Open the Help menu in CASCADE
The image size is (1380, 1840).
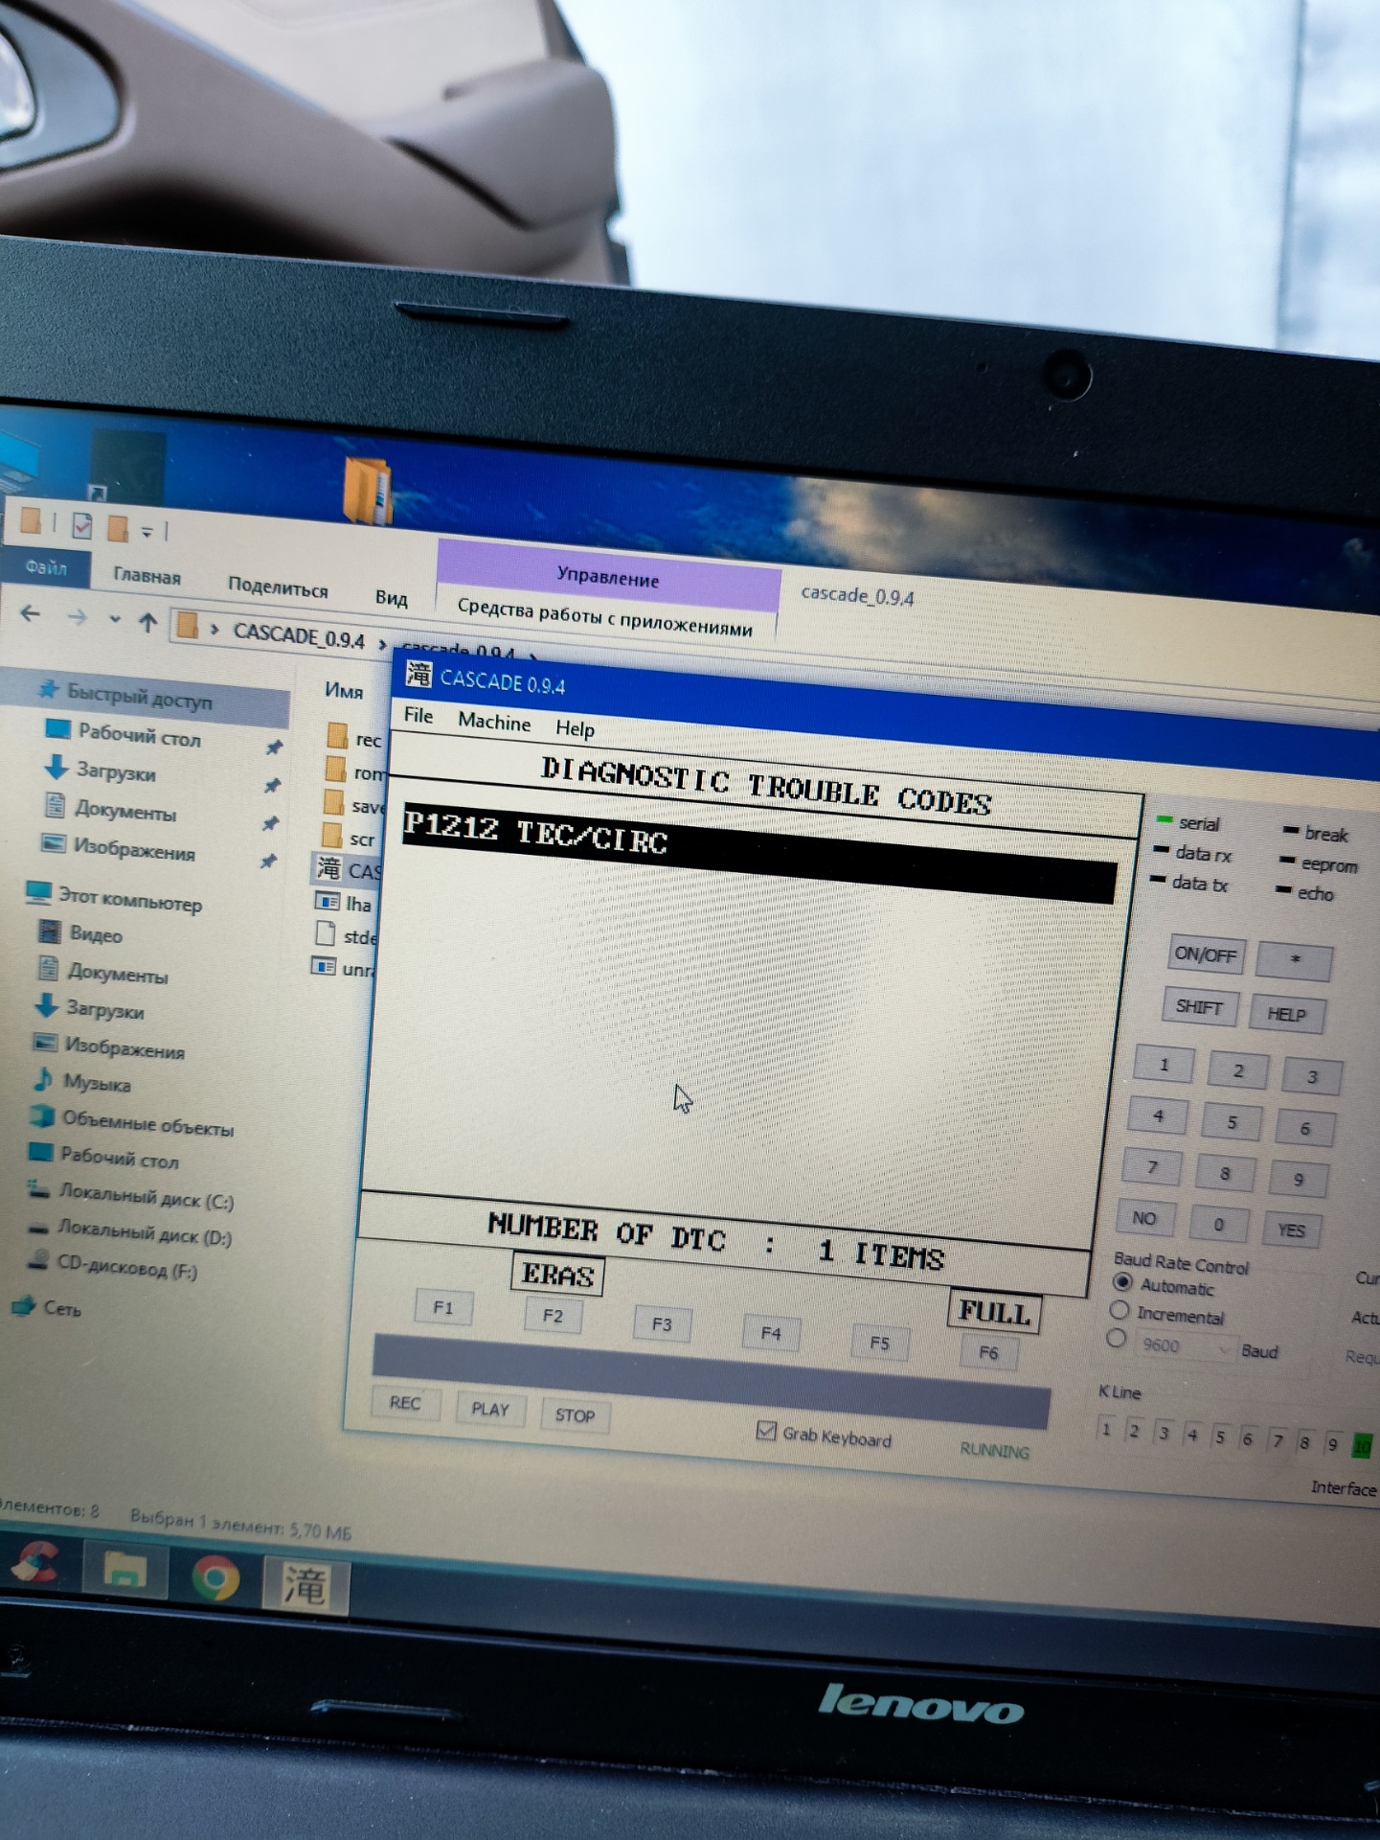click(576, 728)
